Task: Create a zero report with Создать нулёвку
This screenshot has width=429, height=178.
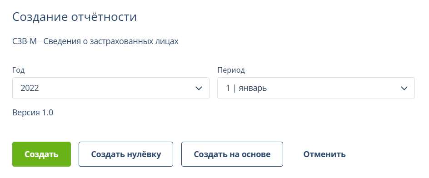Action: pyautogui.click(x=126, y=154)
